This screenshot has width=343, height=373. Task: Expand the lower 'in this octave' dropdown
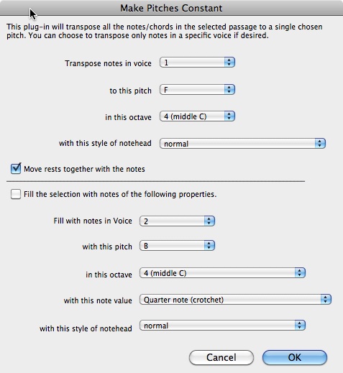tap(222, 273)
